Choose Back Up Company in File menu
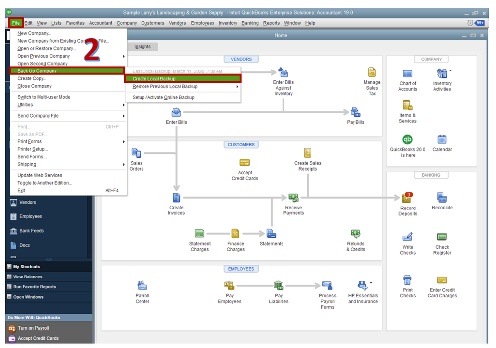This screenshot has height=348, width=496. [x=67, y=71]
